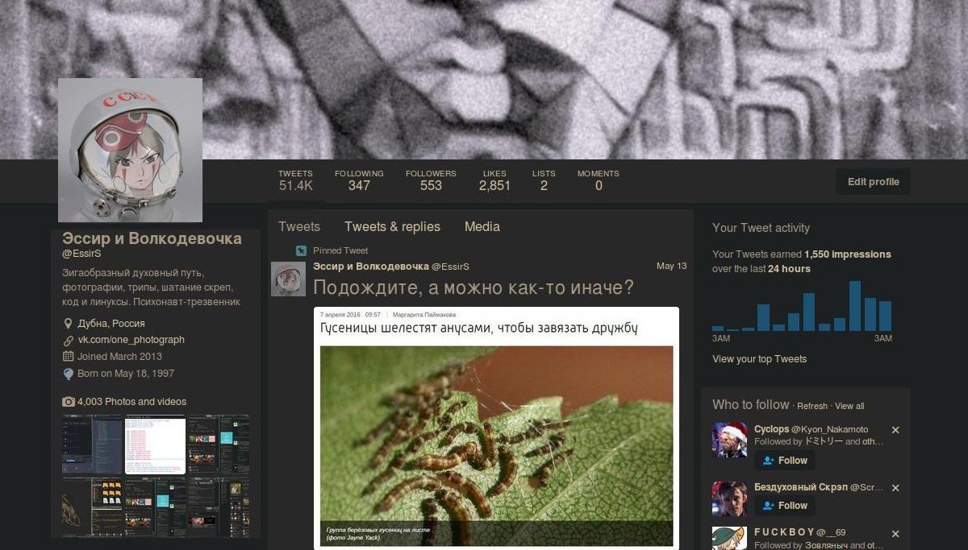Click the Бездуховный Скрэп account name
The image size is (968, 550).
coord(800,487)
